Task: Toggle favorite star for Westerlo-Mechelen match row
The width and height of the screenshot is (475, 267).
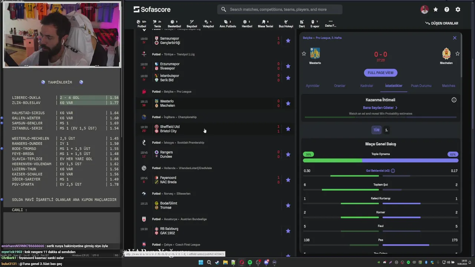Action: (x=288, y=103)
